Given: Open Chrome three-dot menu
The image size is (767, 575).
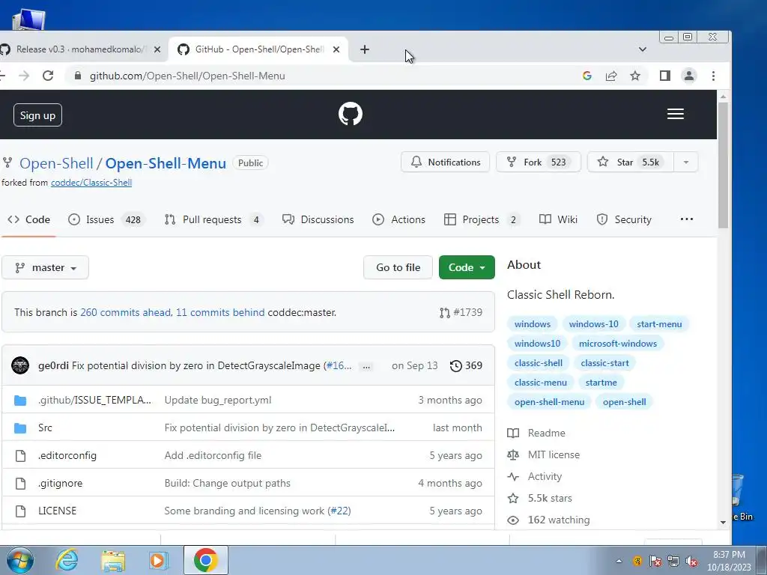Looking at the screenshot, I should point(713,76).
